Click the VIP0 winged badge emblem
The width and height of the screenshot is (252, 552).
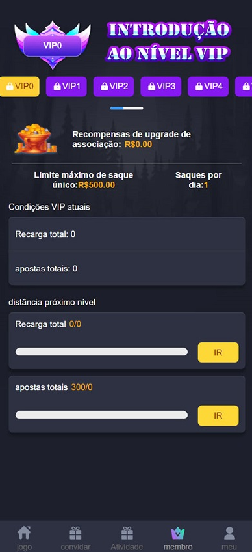click(53, 45)
